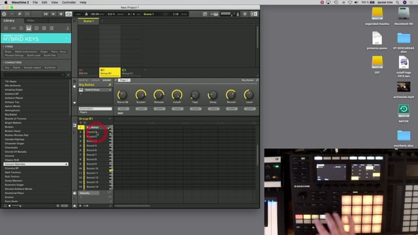Switch to the GROUP tab in the control area
The height and width of the screenshot is (235, 418).
(x=95, y=80)
